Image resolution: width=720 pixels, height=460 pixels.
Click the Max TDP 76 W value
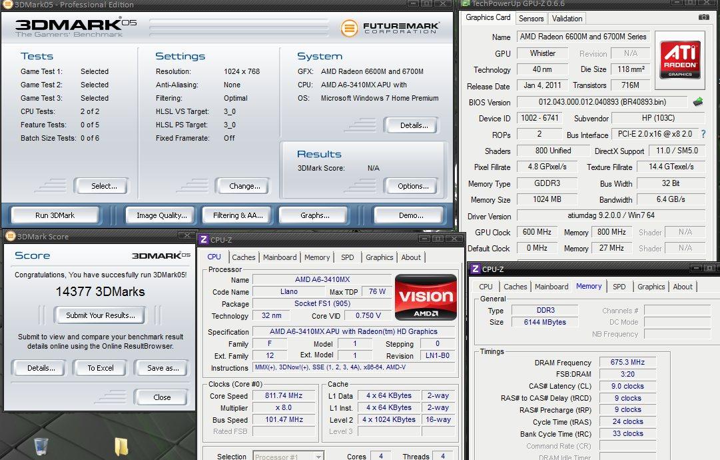(x=377, y=291)
